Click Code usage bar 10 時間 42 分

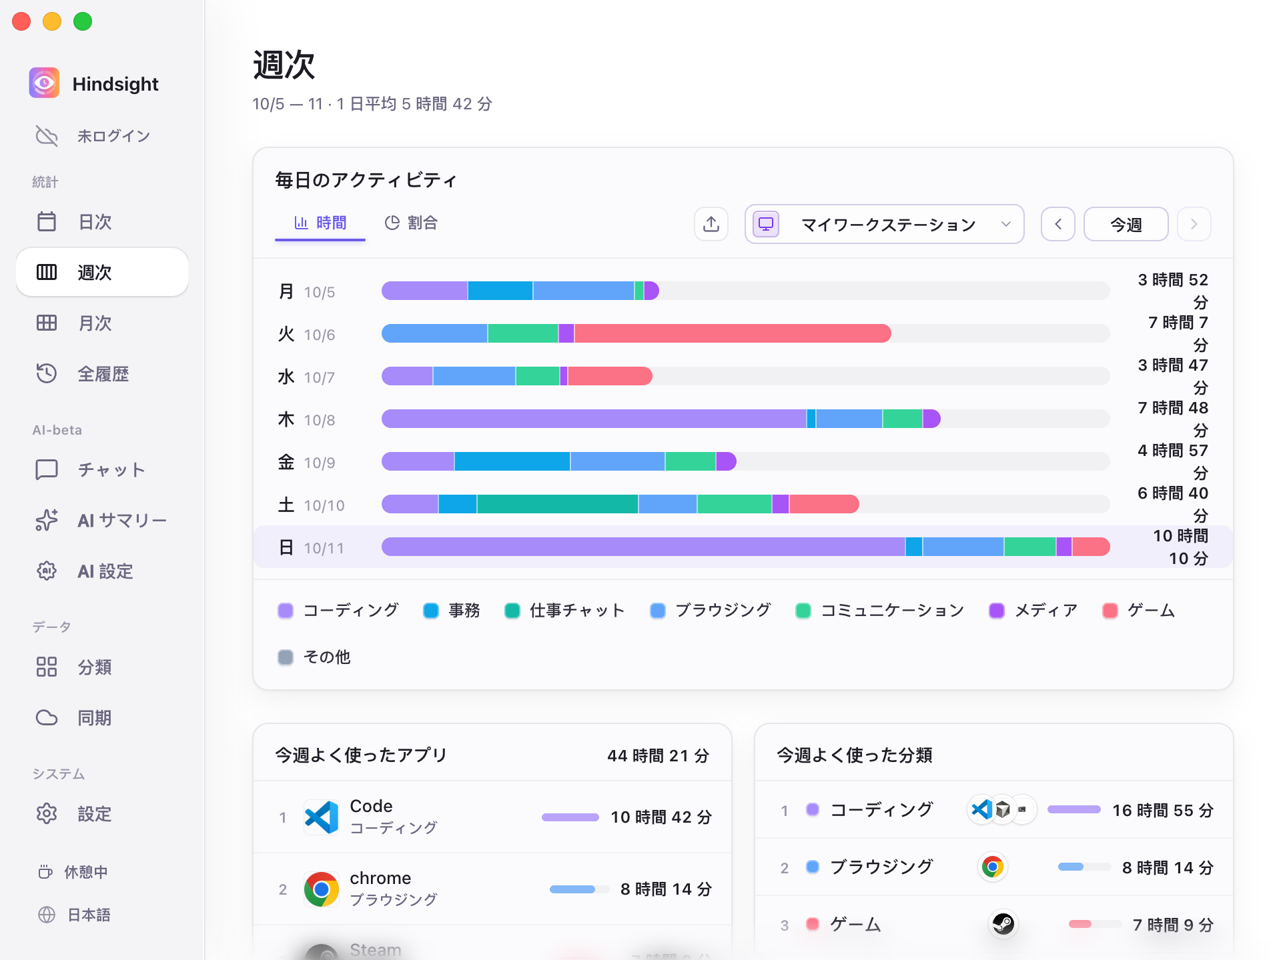[x=570, y=817]
